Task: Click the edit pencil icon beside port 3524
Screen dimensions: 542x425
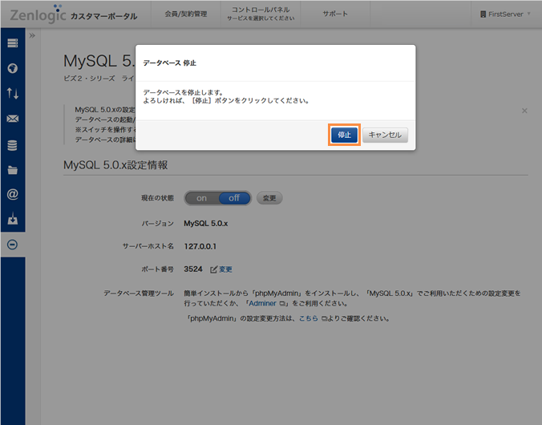Action: 214,269
